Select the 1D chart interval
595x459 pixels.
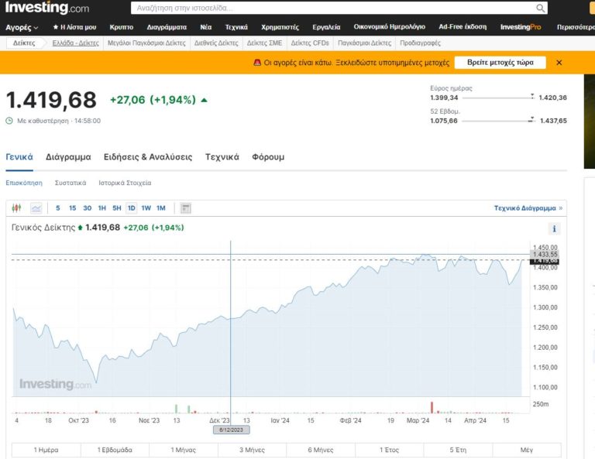pyautogui.click(x=131, y=208)
